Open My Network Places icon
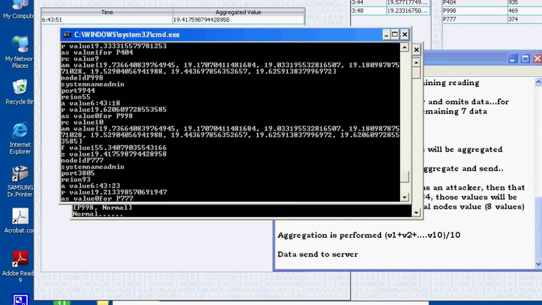This screenshot has width=542, height=305. 19,52
